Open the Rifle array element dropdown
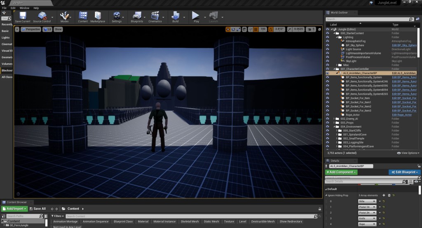422x228 pixels. [x=367, y=201]
